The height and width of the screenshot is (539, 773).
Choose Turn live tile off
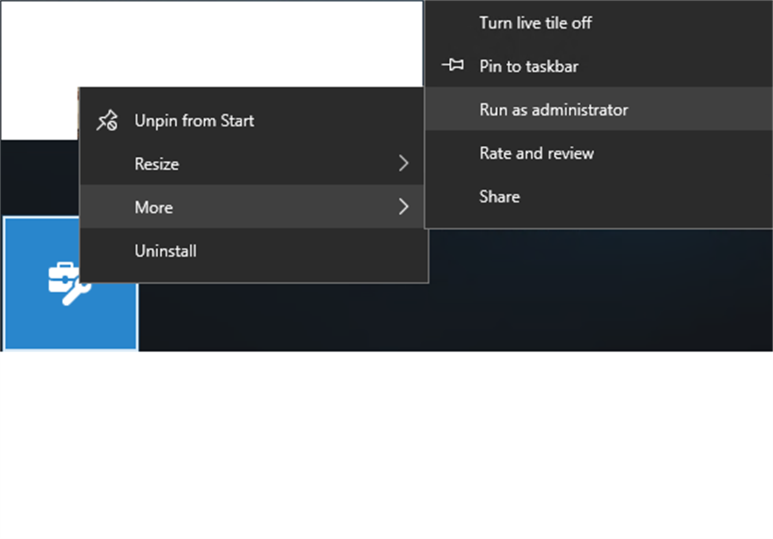click(x=535, y=23)
